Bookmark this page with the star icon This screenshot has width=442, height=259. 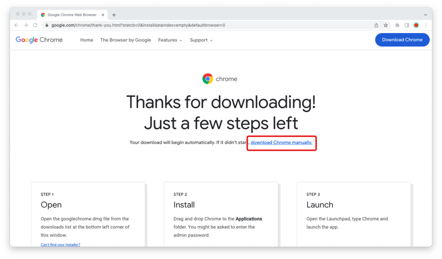pos(385,25)
